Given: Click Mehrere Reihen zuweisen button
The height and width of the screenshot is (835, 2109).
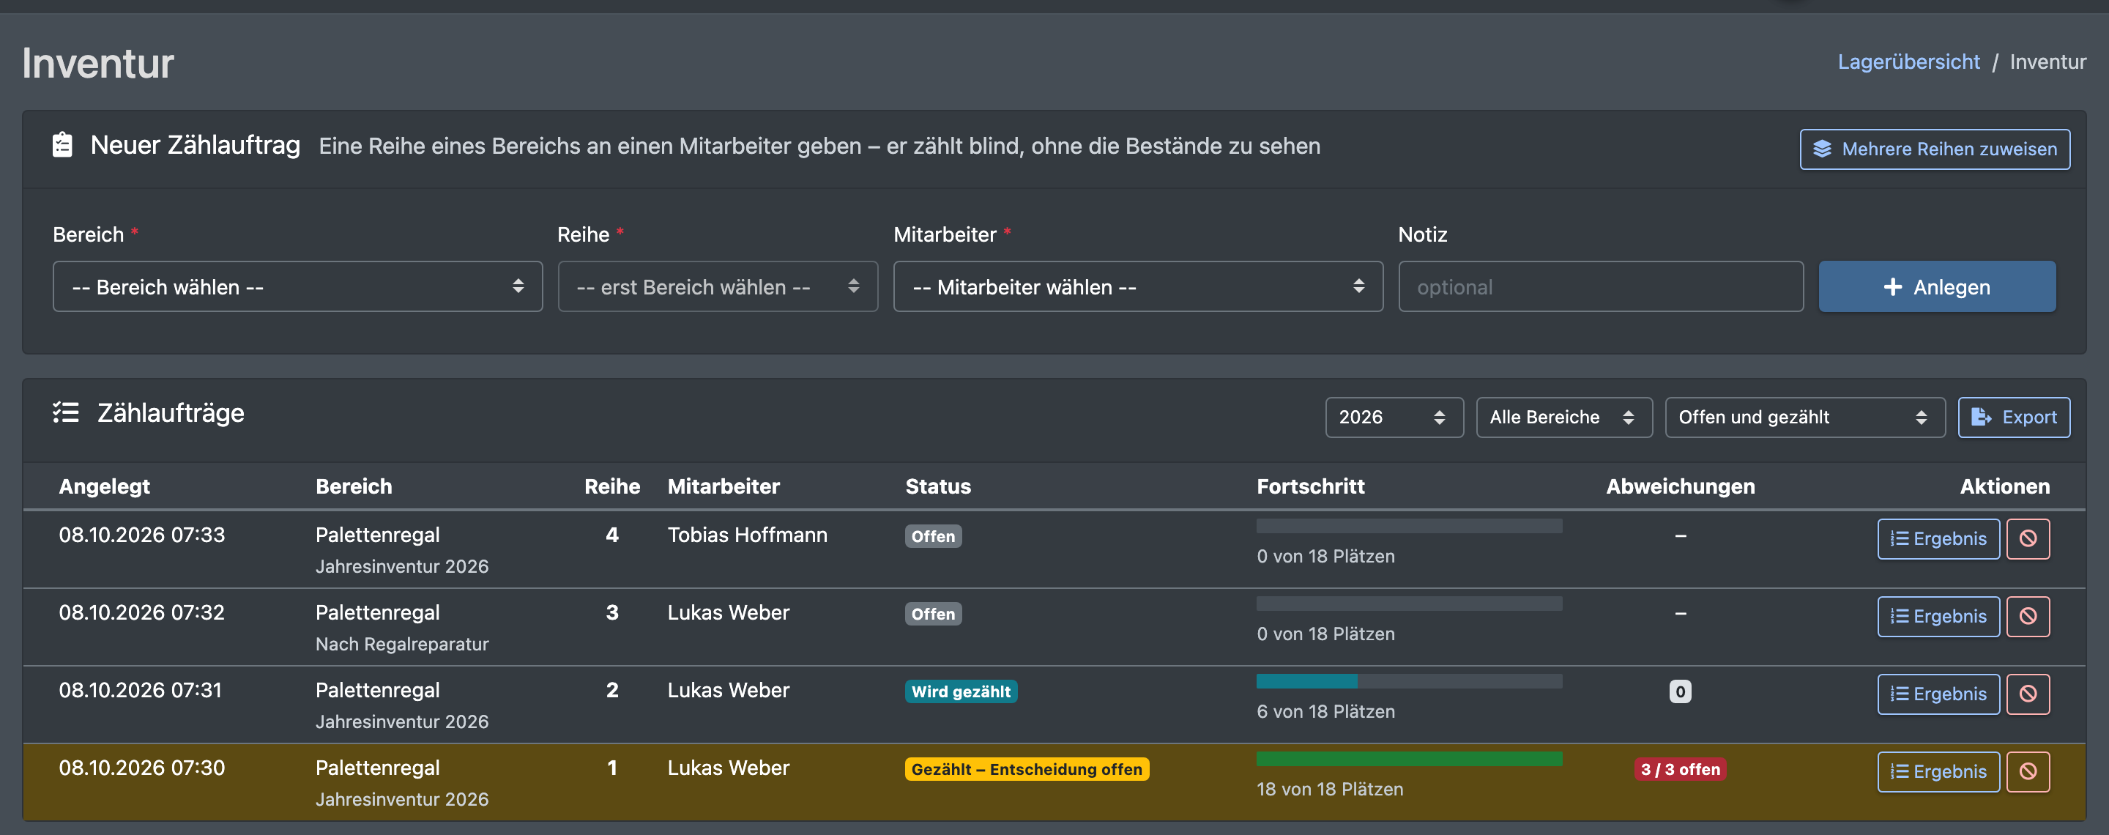Looking at the screenshot, I should point(1935,149).
